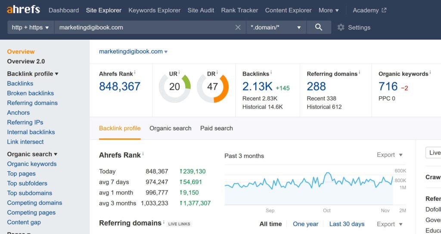Click info icon by Referring domains LIVE LINKS heading
This screenshot has height=234, width=441.
pos(164,222)
